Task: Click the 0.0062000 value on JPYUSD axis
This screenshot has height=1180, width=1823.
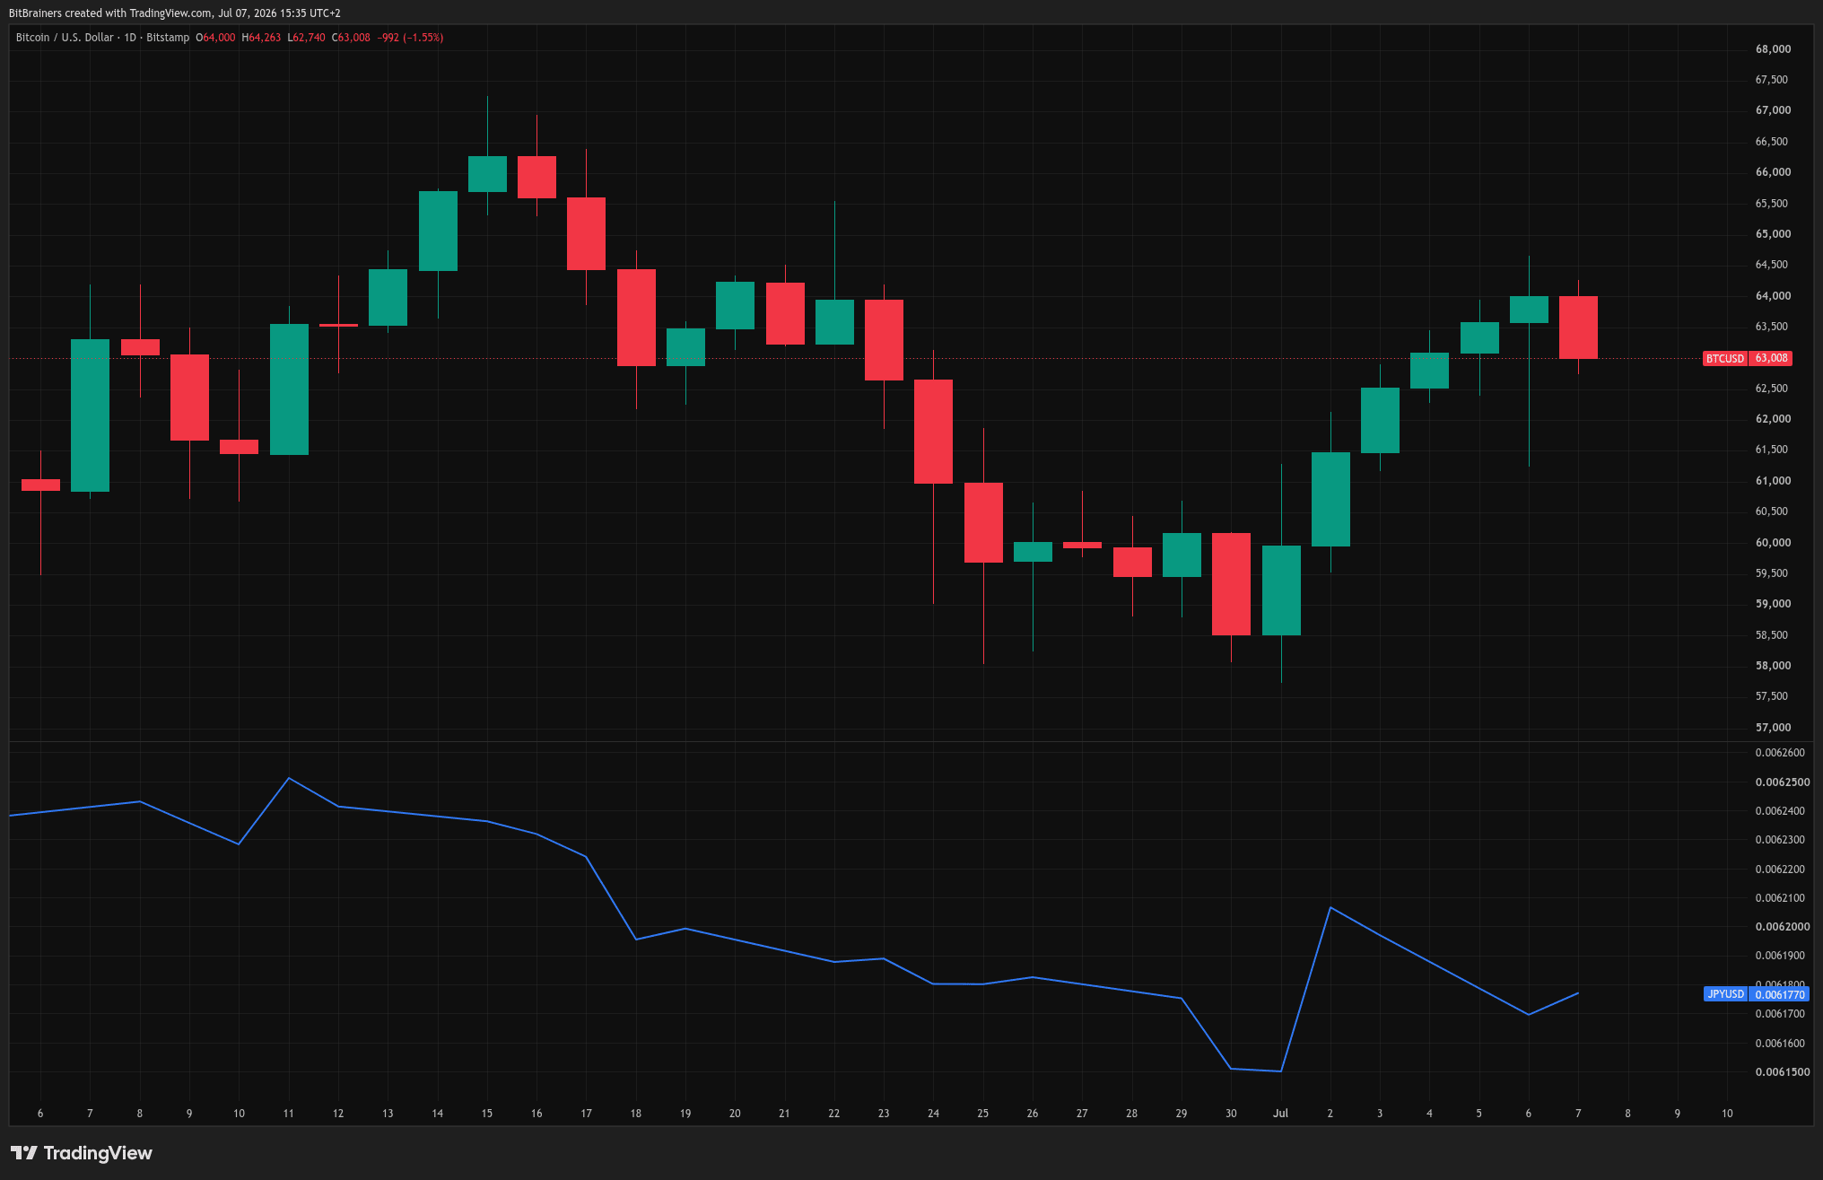Action: tap(1782, 927)
